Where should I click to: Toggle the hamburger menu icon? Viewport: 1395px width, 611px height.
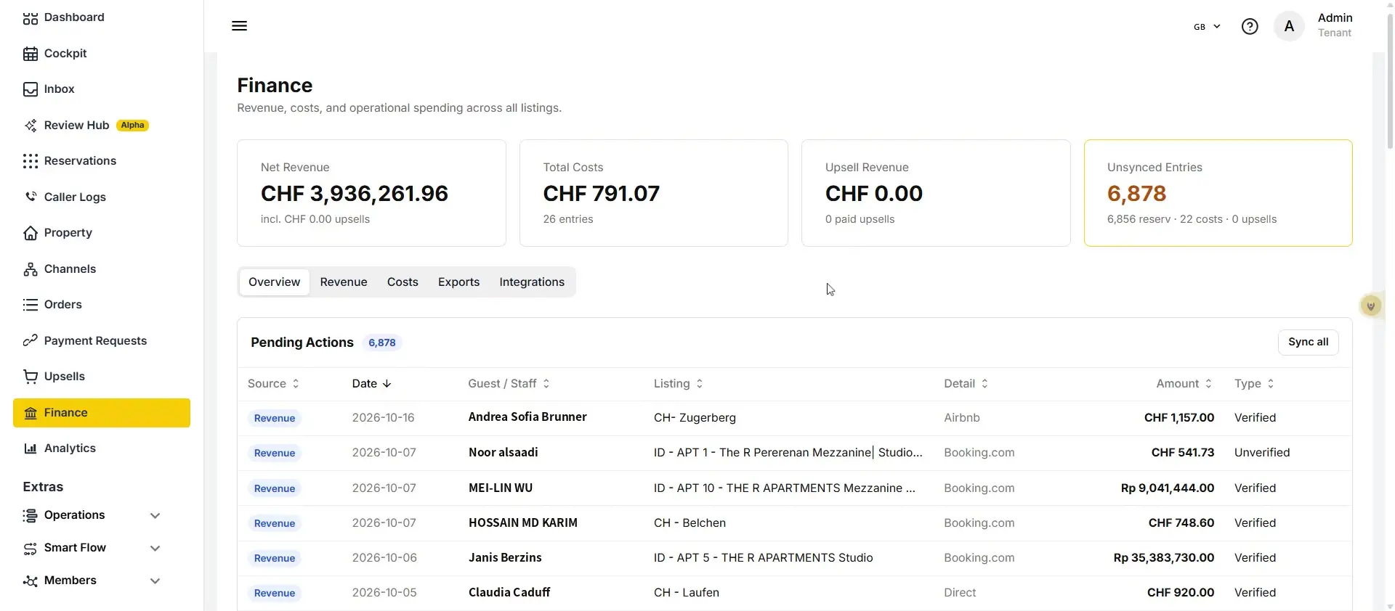239,26
